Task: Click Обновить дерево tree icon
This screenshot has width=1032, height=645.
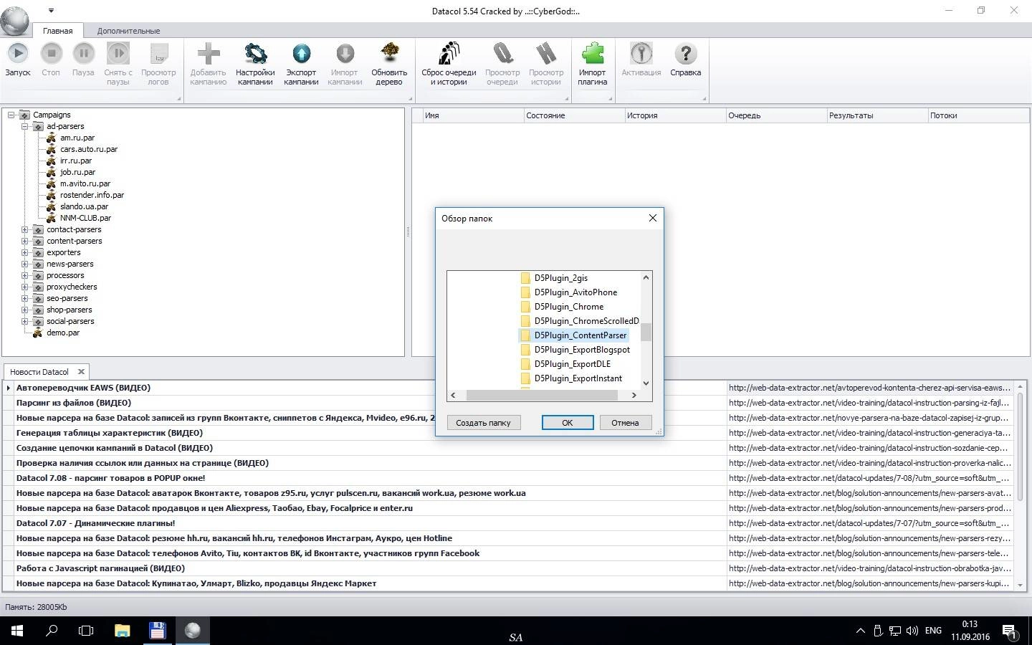Action: [x=389, y=54]
